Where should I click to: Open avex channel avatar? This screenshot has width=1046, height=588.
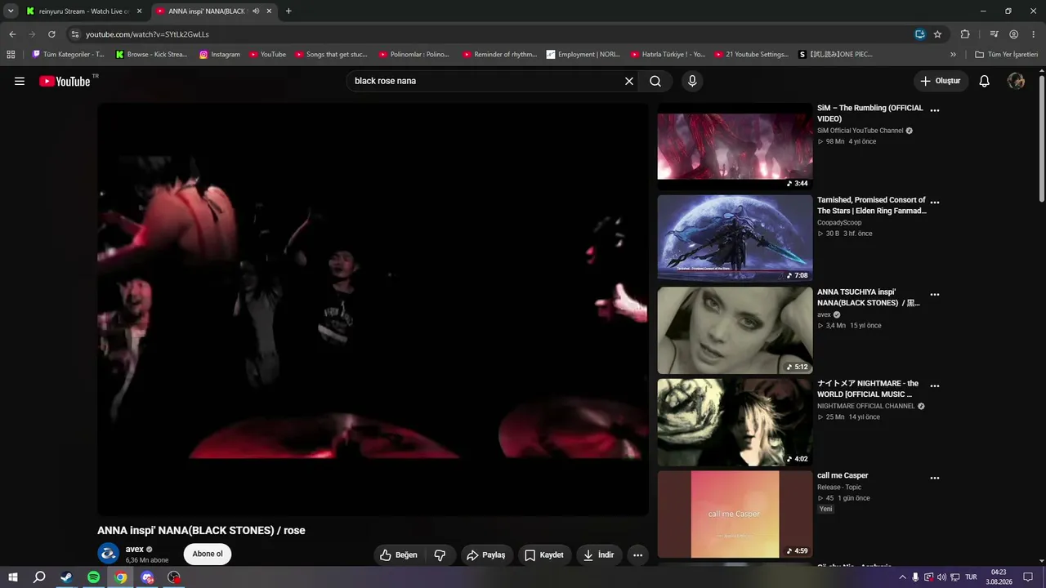(108, 554)
